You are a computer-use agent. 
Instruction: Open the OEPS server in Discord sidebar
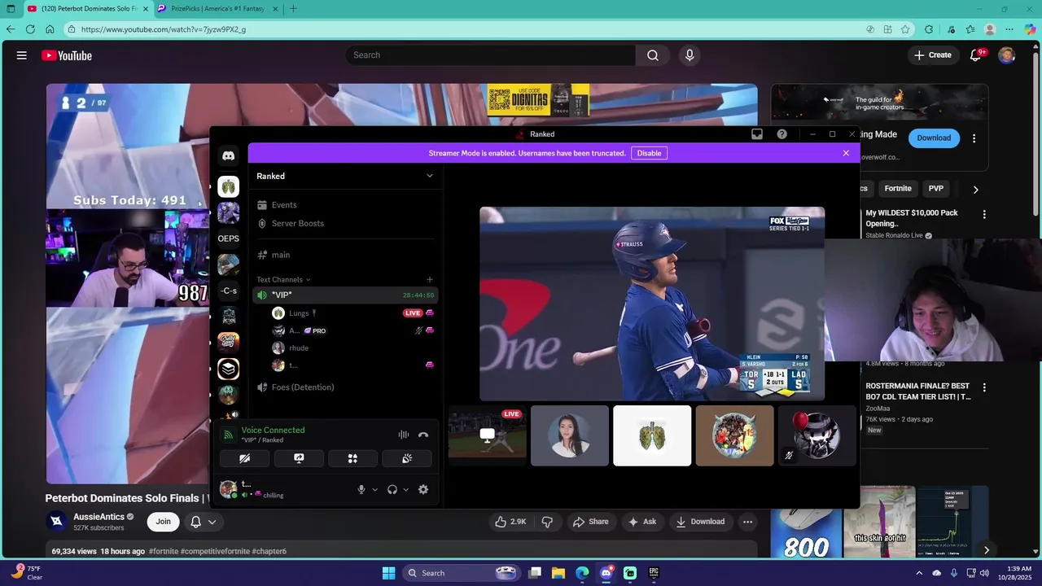229,238
